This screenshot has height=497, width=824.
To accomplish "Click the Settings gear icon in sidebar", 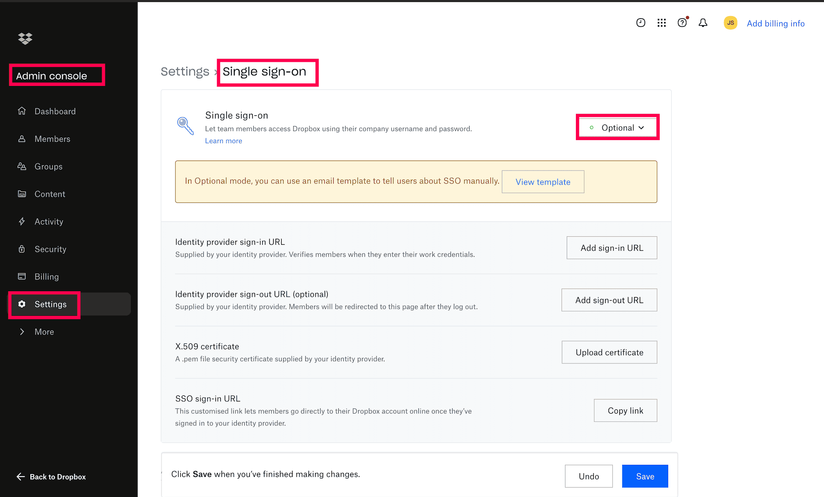I will [22, 304].
